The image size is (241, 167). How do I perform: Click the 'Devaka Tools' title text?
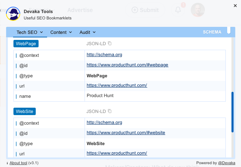(38, 12)
